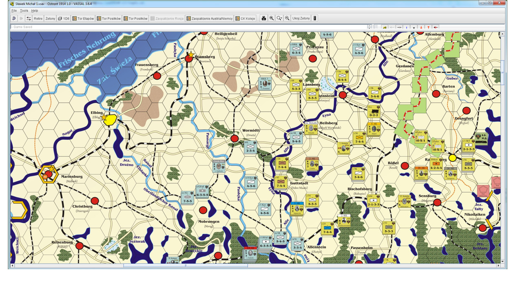This screenshot has height=301, width=522.
Task: Select the 1/30 infantry counter 7-4-4
Action: click(x=359, y=138)
